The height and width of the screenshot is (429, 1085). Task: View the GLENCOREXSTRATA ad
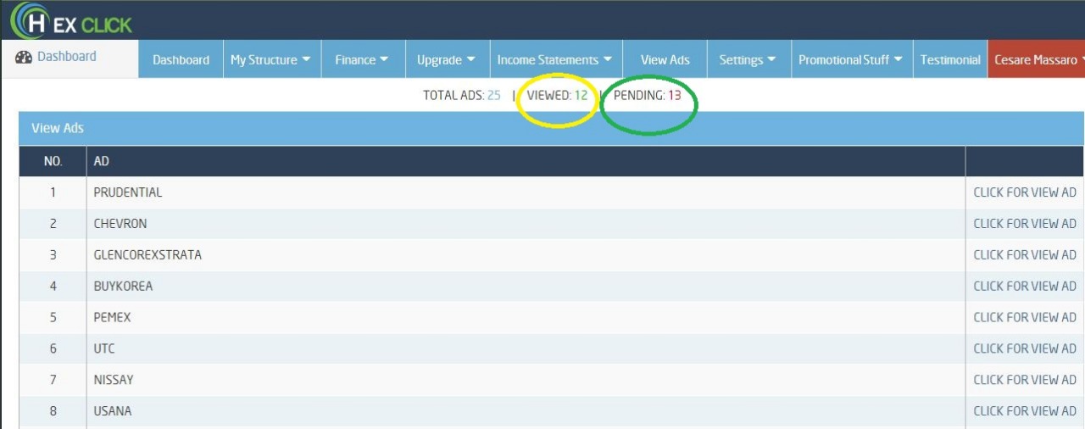pos(1024,255)
